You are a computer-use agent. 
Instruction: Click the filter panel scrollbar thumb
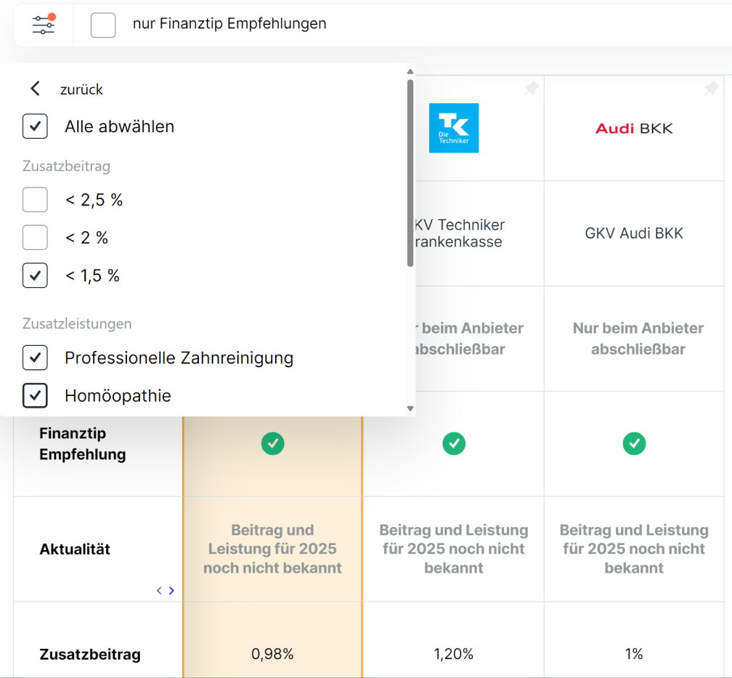click(x=410, y=173)
